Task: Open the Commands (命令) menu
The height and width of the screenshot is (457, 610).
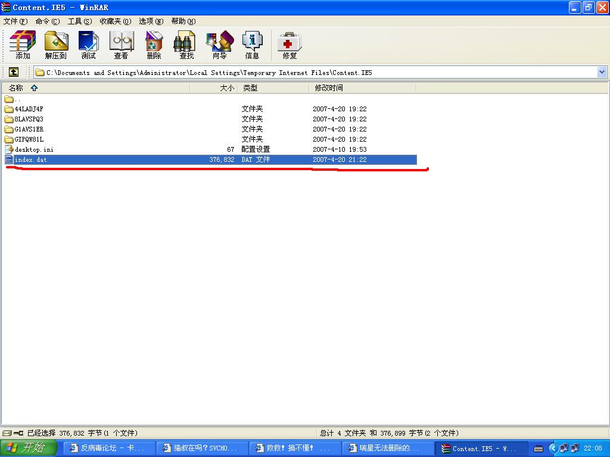Action: click(x=48, y=21)
